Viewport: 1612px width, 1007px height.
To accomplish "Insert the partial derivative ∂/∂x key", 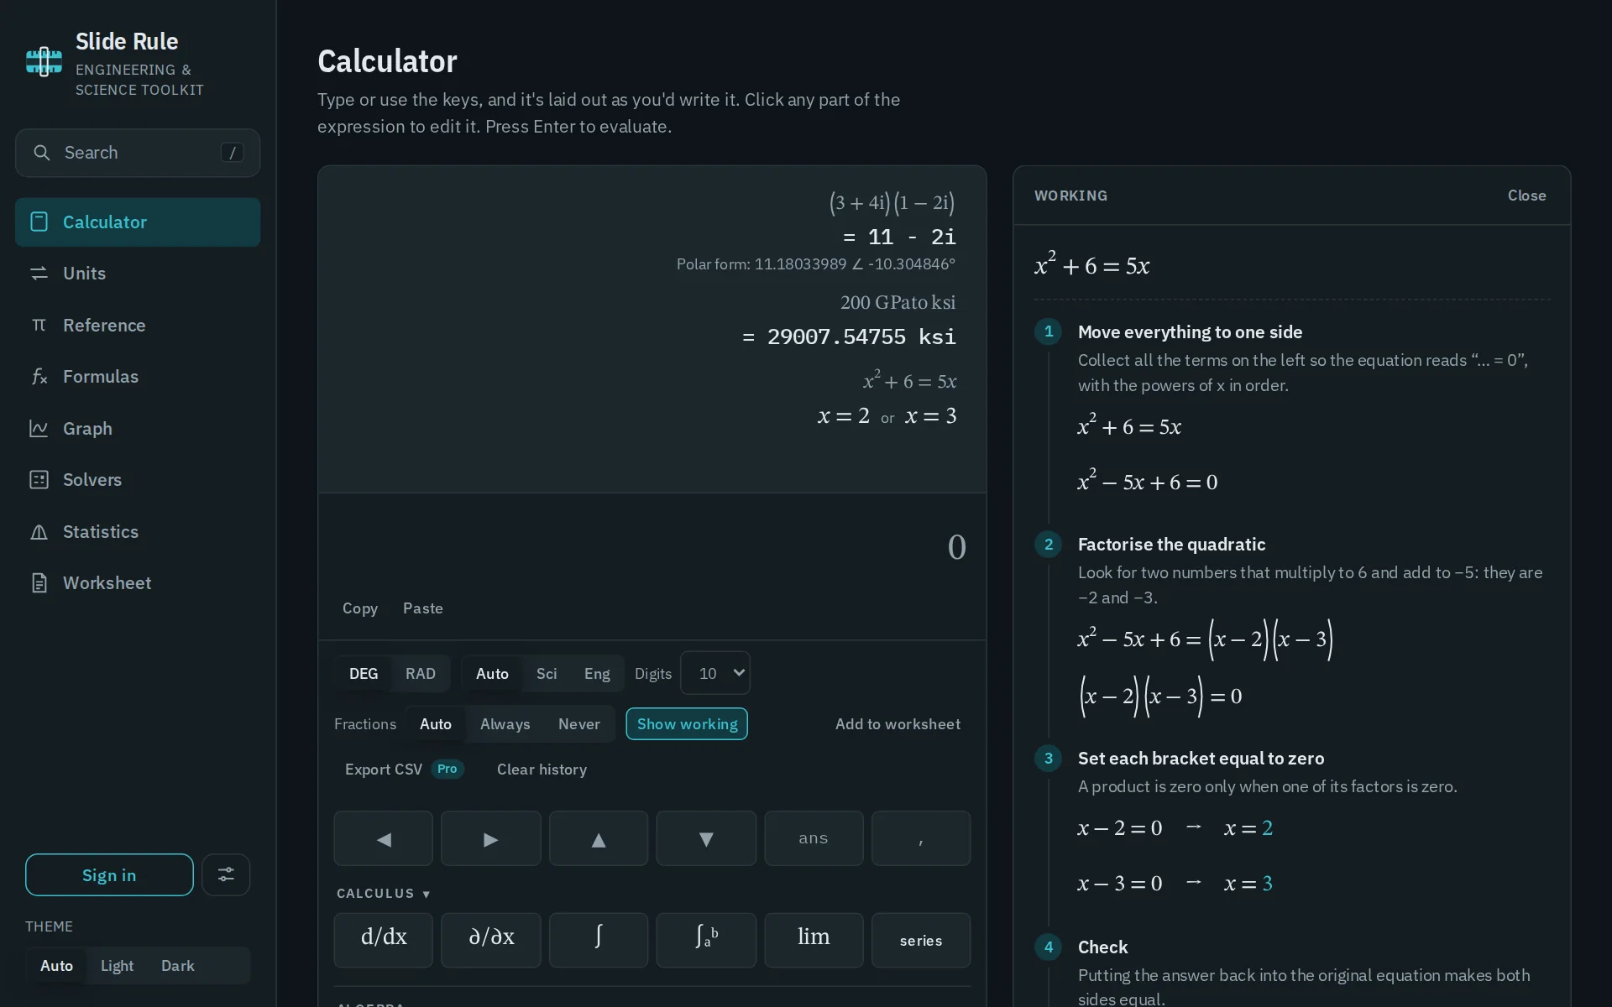I will 491,940.
